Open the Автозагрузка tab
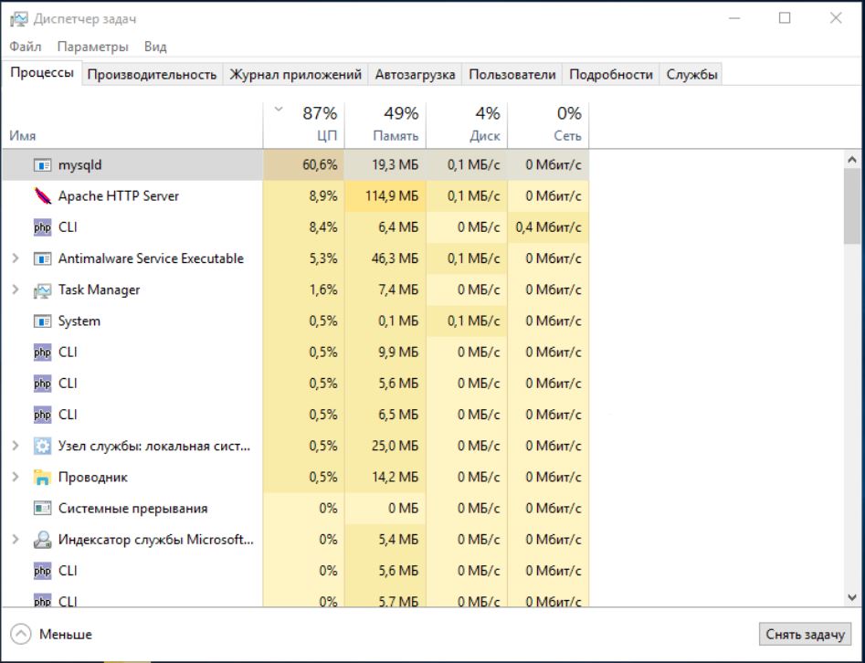The height and width of the screenshot is (663, 865). (x=415, y=75)
